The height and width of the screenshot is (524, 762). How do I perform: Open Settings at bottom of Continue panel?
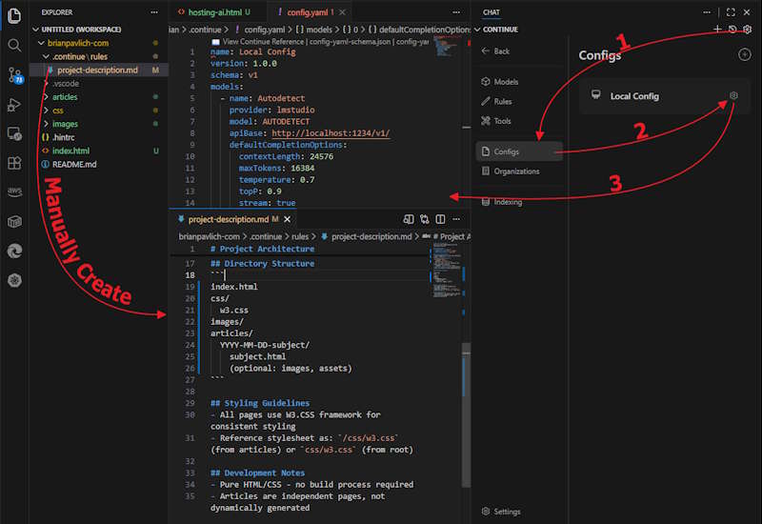pyautogui.click(x=501, y=512)
